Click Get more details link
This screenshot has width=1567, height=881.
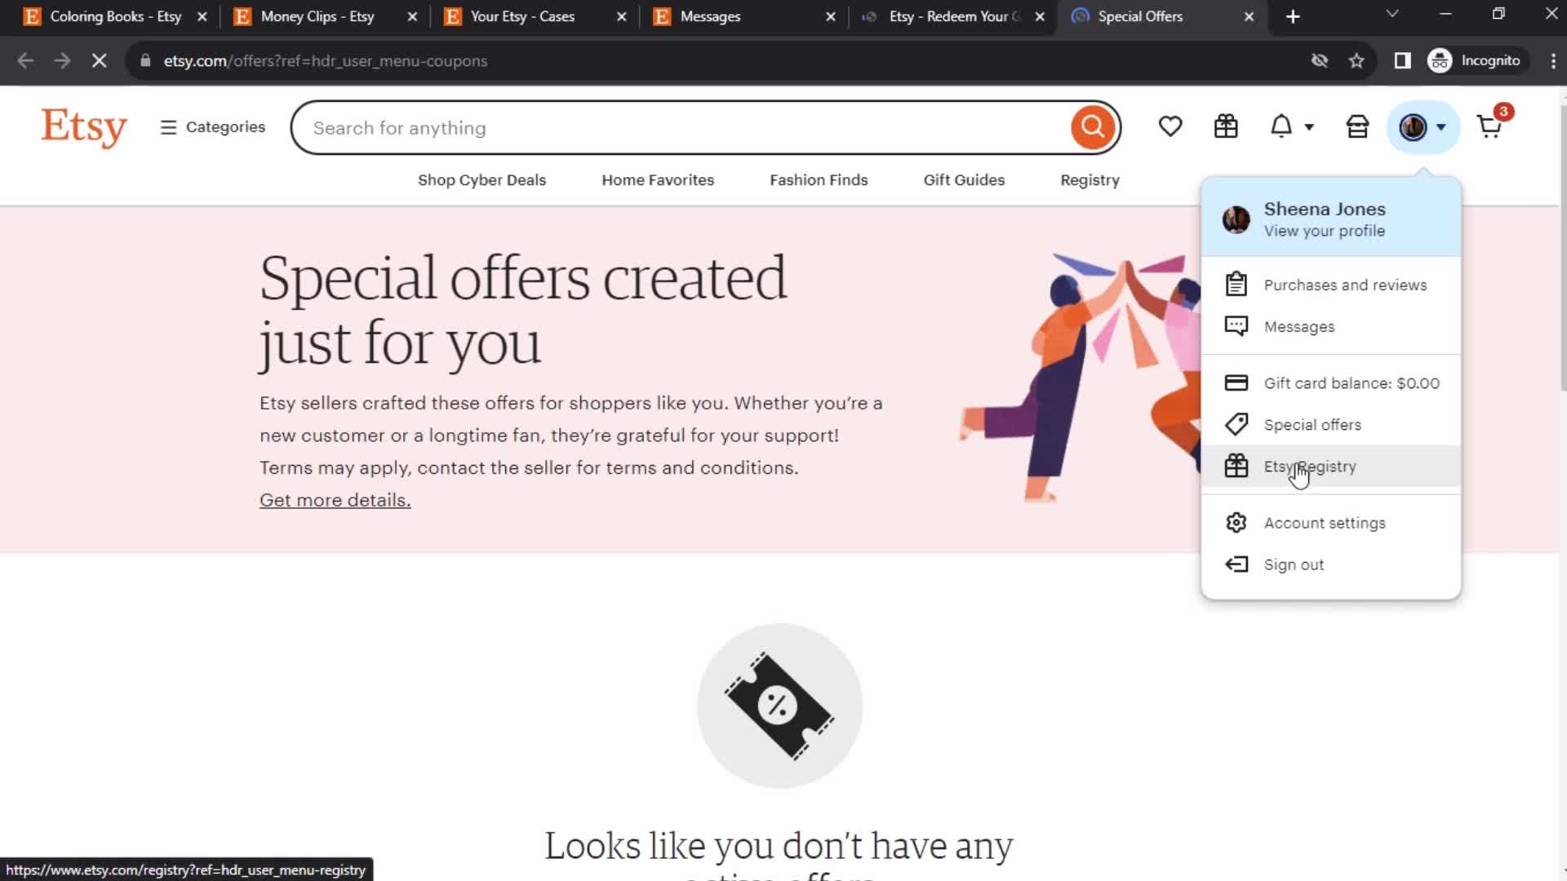coord(335,499)
